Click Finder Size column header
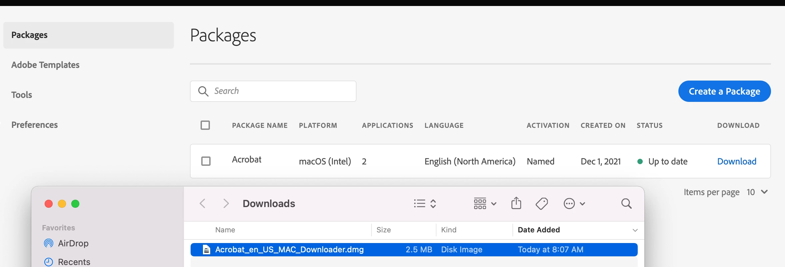The image size is (785, 267). pos(384,230)
